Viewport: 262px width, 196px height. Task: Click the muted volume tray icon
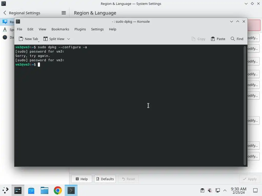click(210, 190)
